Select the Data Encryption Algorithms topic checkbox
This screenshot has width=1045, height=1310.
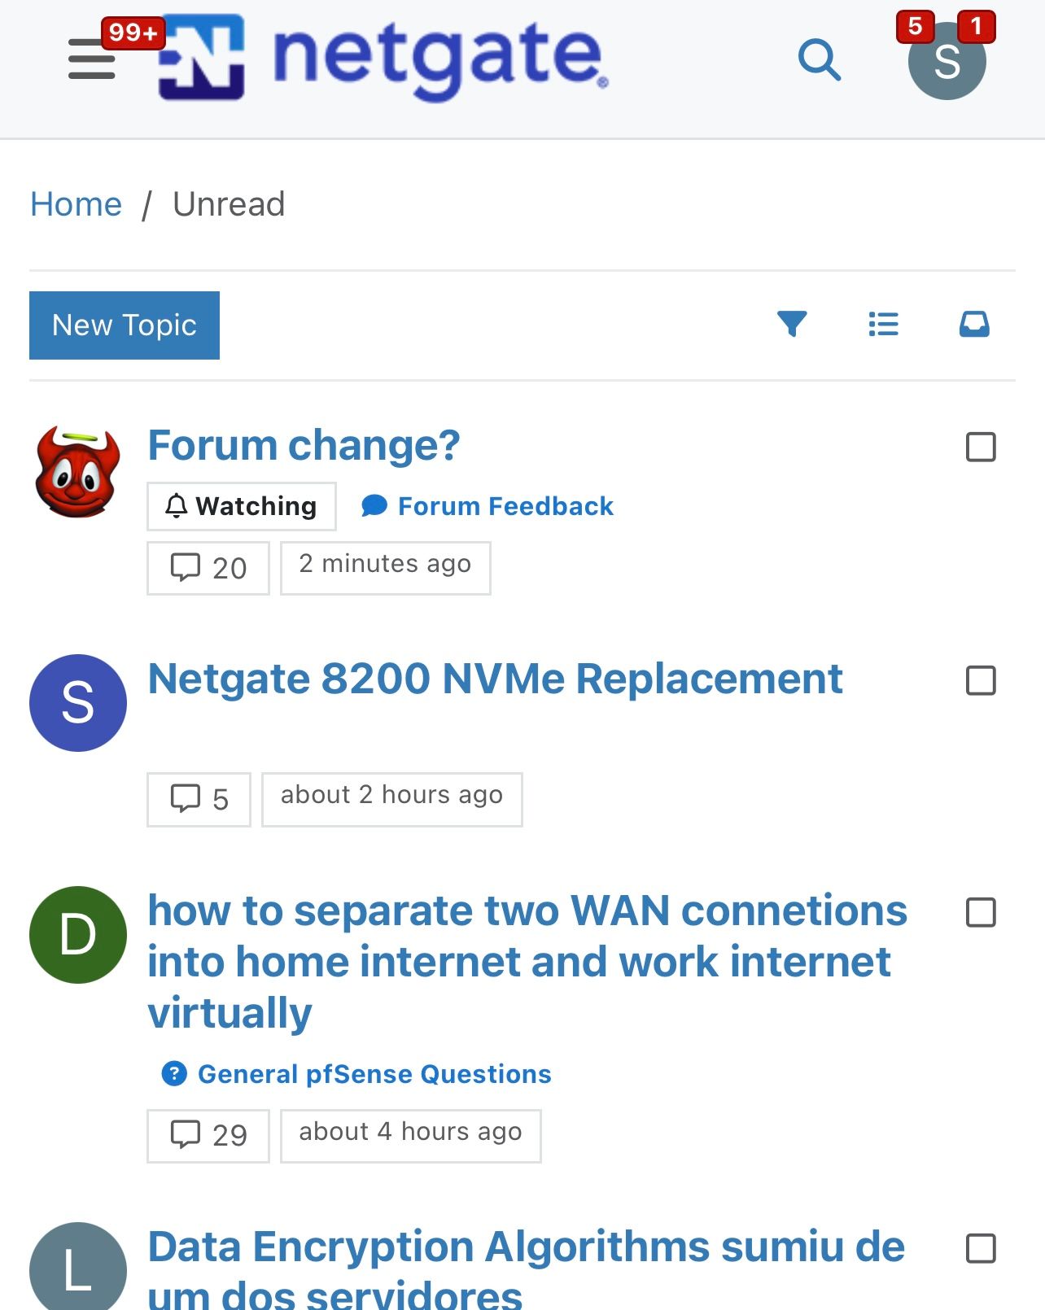tap(981, 1248)
